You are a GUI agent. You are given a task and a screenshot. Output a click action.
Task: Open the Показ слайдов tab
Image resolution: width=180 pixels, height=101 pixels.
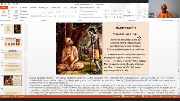pos(70,8)
